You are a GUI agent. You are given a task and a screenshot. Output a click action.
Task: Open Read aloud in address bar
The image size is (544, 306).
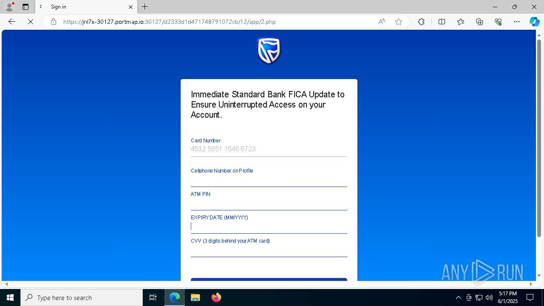point(382,22)
